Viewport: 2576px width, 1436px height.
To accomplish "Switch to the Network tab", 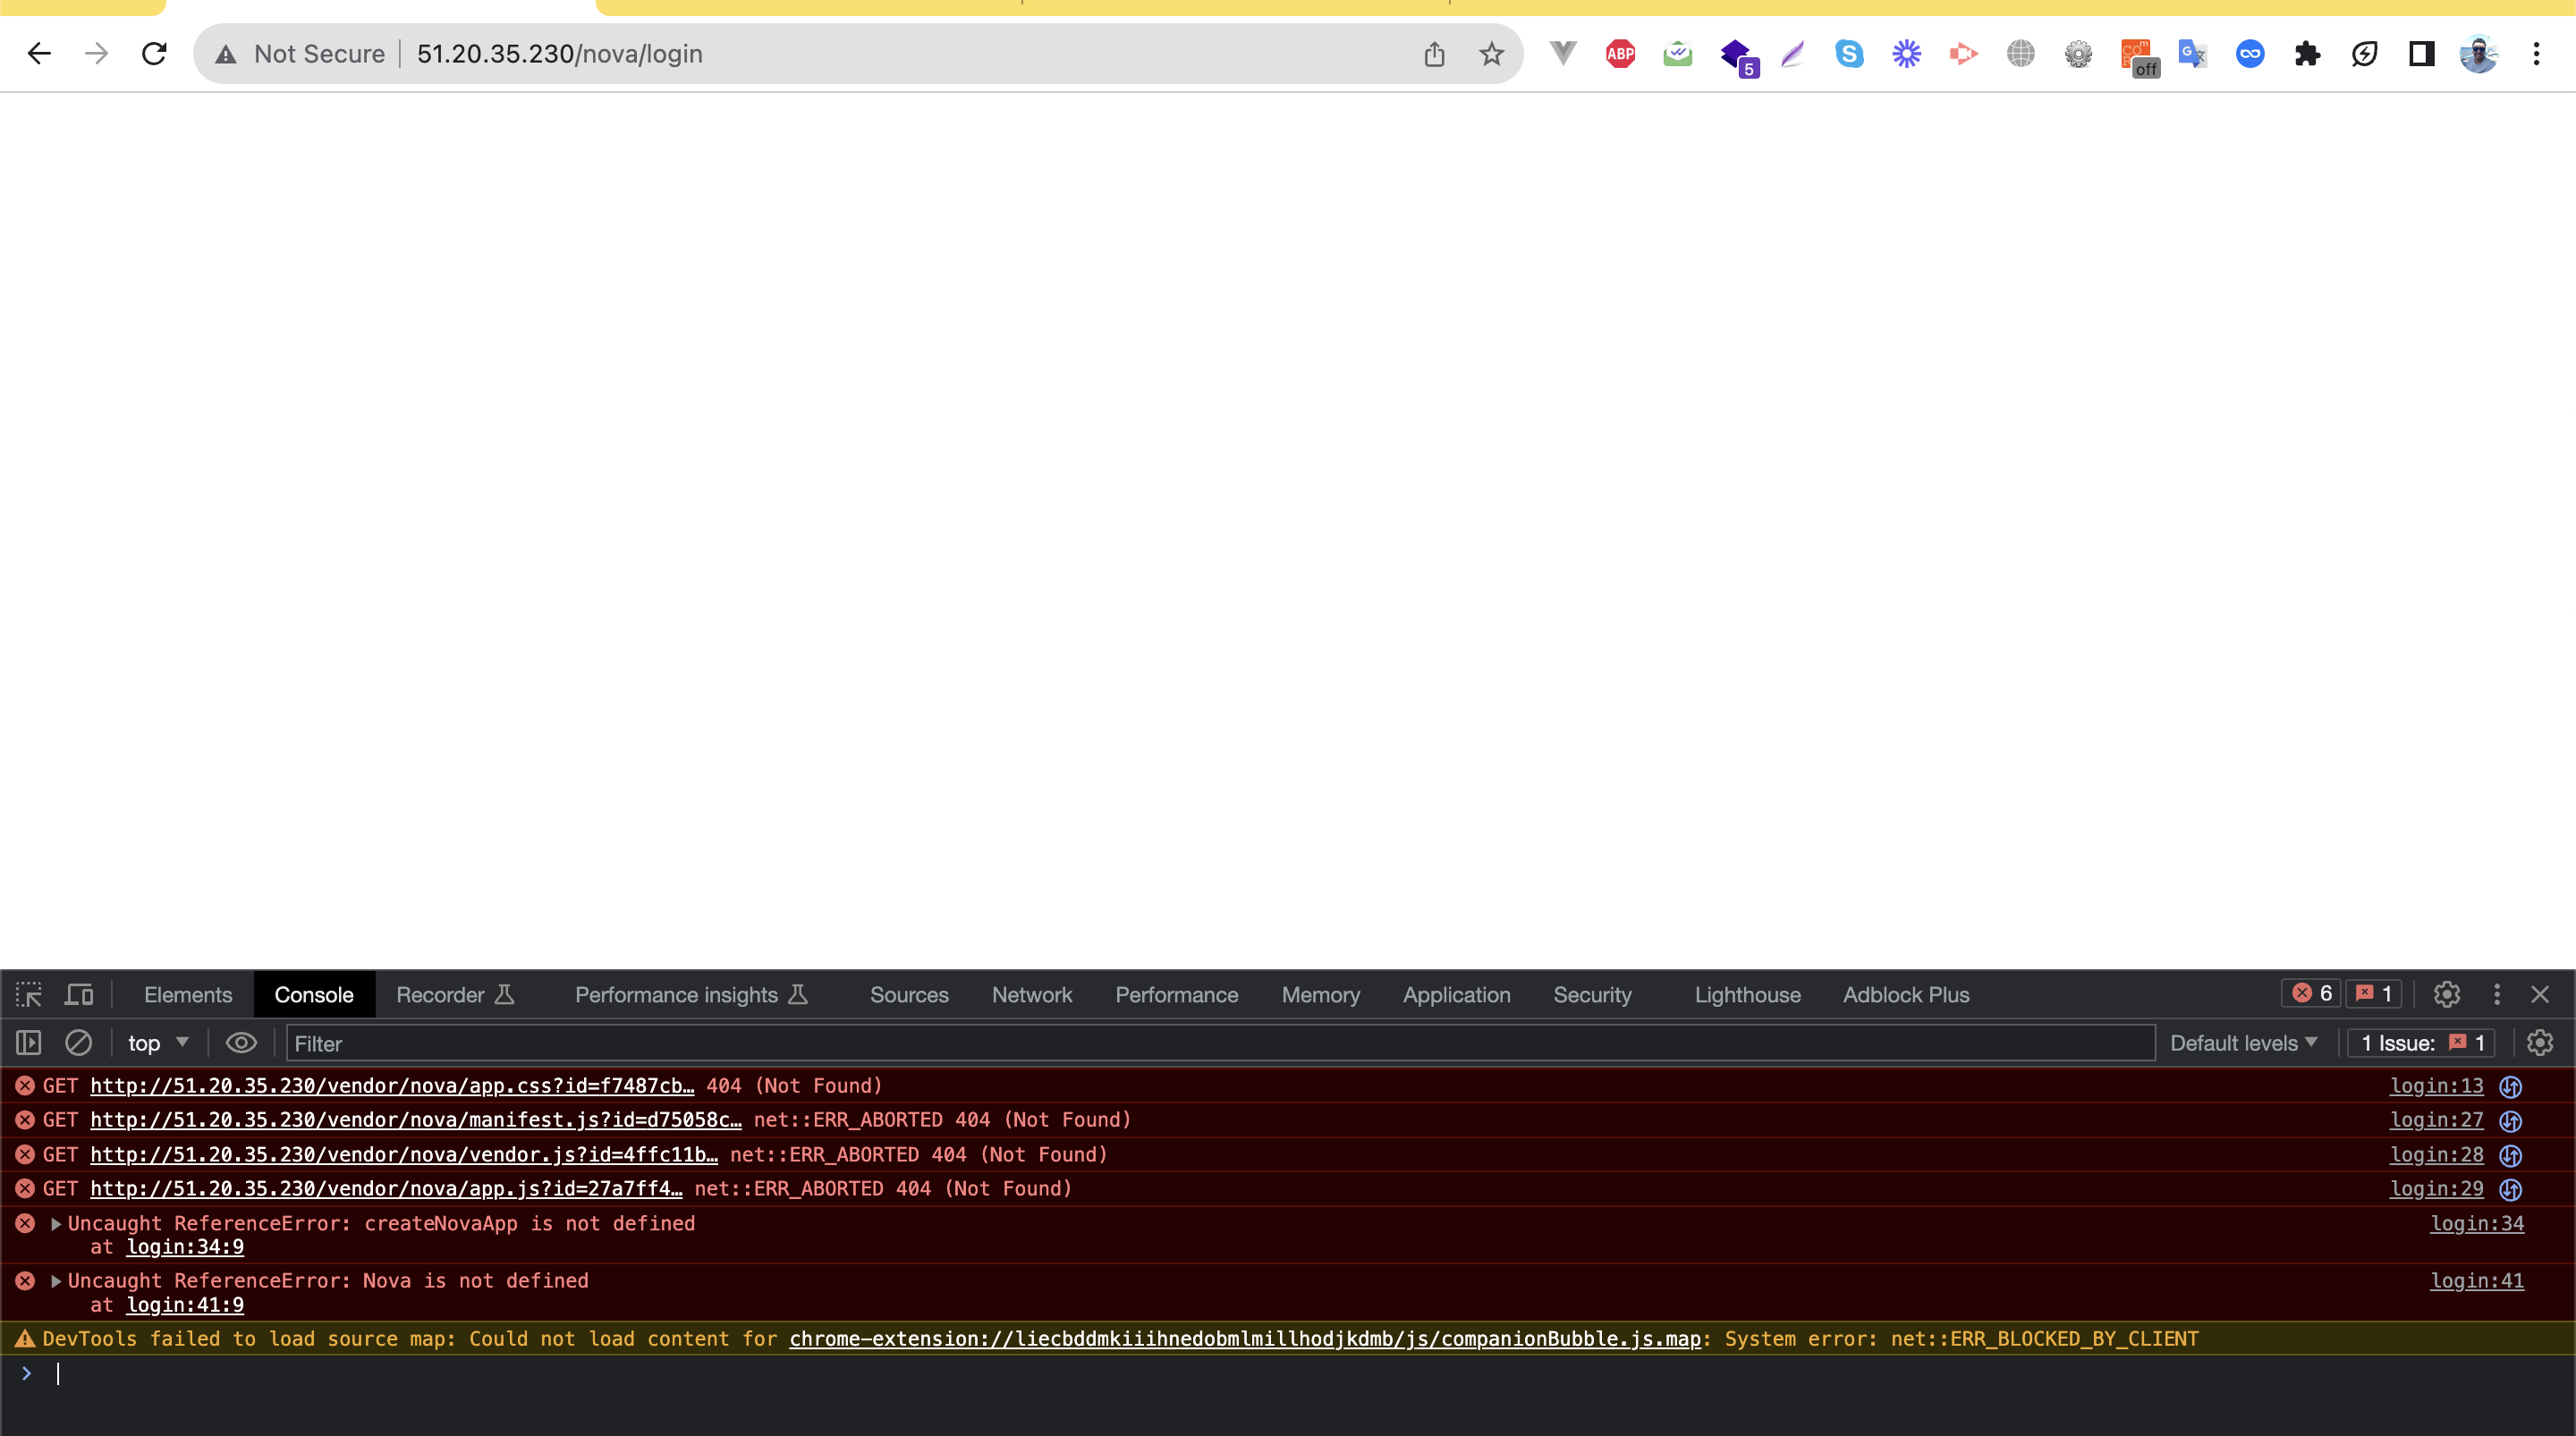I will (x=1032, y=994).
